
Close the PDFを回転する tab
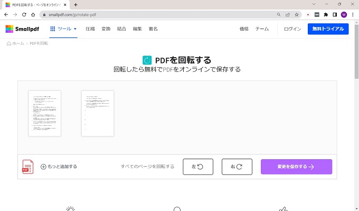(x=65, y=5)
